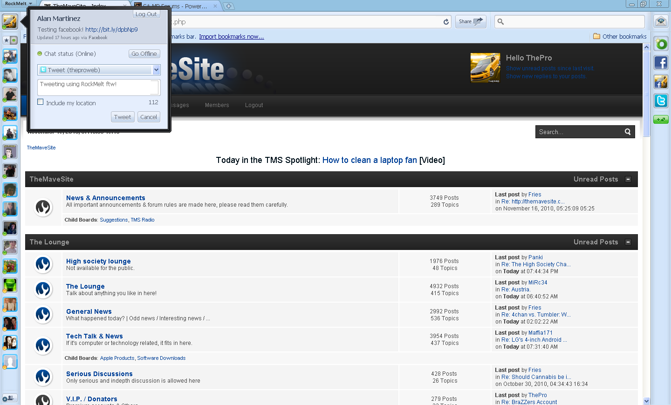Open the Twitter feed in right sidebar

coord(661,101)
